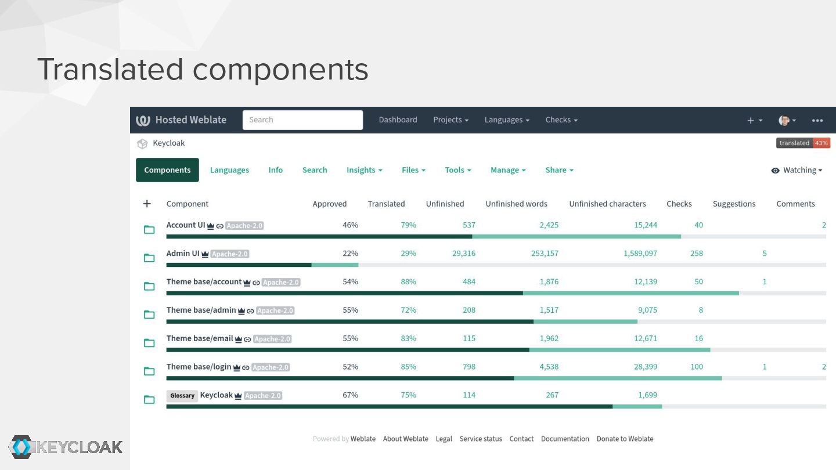This screenshot has width=836, height=470.
Task: Open the Insights dropdown tab
Action: (x=365, y=170)
